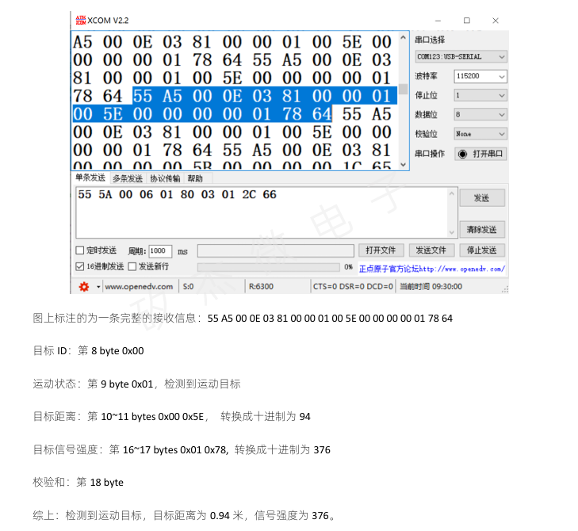Click the resize grip at window corner
578x531 pixels.
505,290
